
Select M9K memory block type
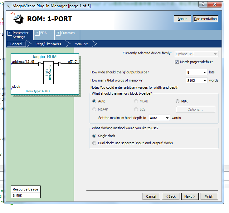click(178, 101)
